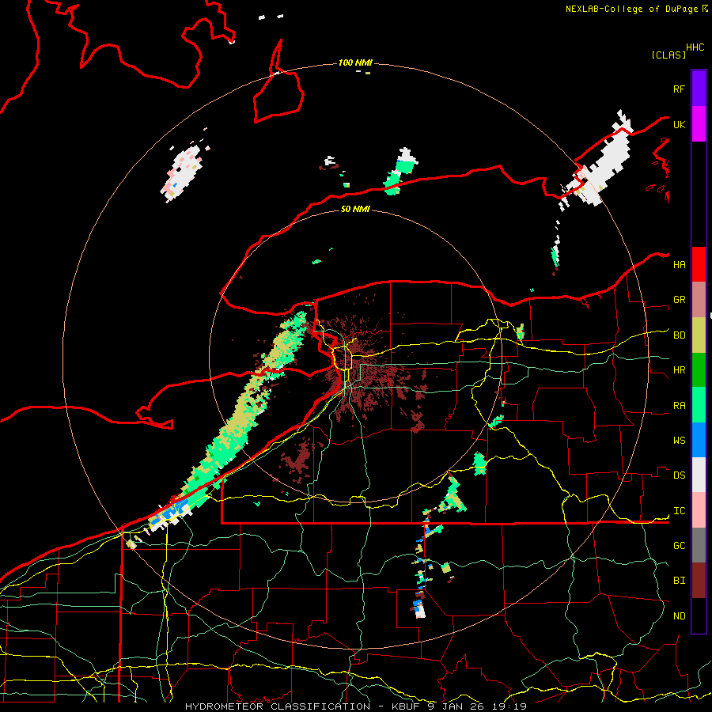This screenshot has width=712, height=712.
Task: Click the HA red legend swatch
Action: [x=699, y=264]
